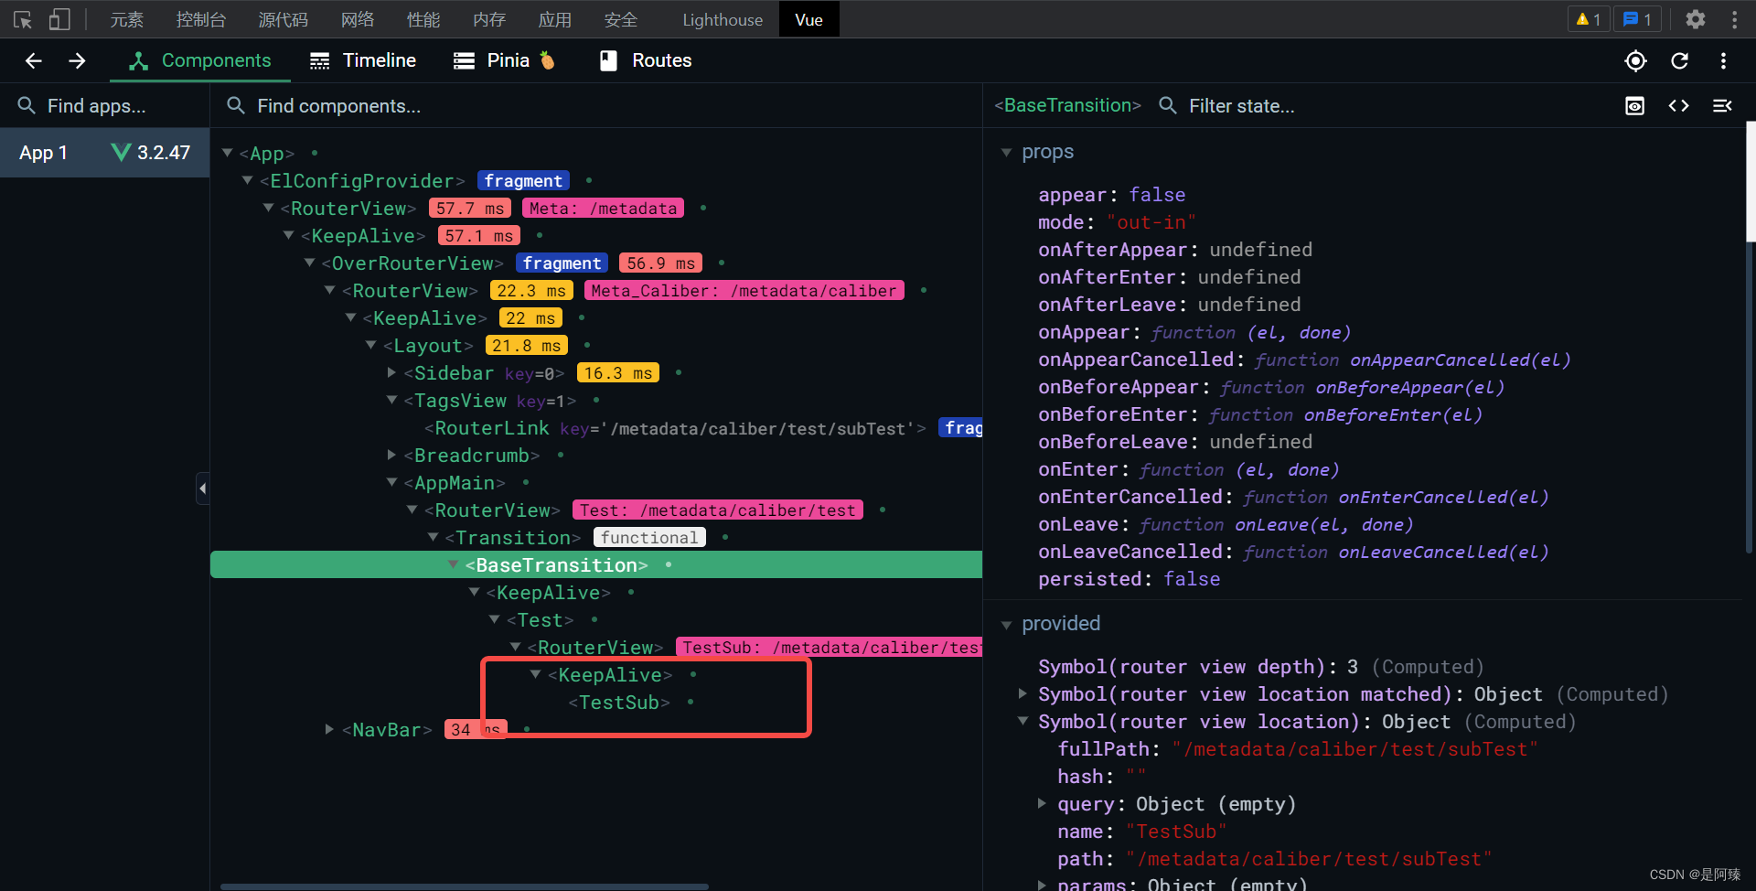Image resolution: width=1756 pixels, height=891 pixels.
Task: Open the 网络 (Network) tab
Action: 357,19
